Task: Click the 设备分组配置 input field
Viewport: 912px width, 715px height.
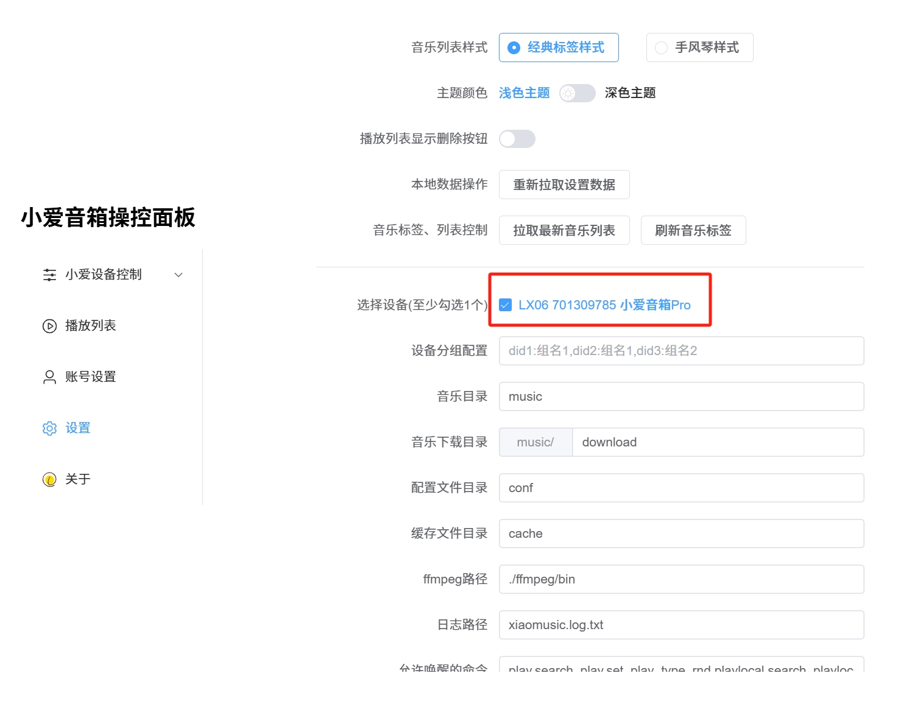Action: tap(680, 351)
